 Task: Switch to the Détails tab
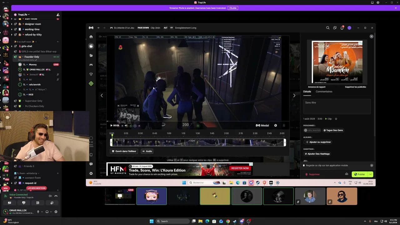pyautogui.click(x=307, y=92)
